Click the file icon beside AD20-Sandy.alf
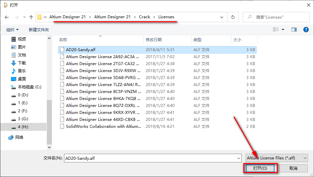The width and height of the screenshot is (314, 177). click(x=62, y=49)
